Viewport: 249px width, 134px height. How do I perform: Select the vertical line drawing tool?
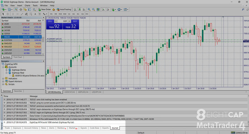[x=13, y=14]
